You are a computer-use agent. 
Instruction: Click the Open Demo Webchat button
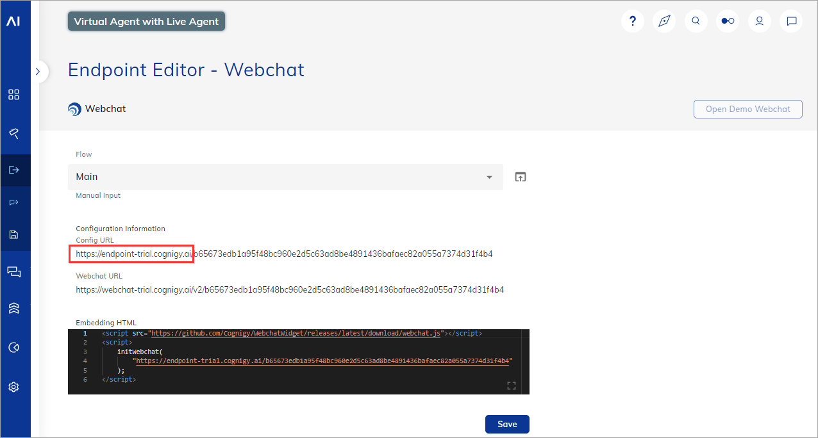click(x=748, y=109)
